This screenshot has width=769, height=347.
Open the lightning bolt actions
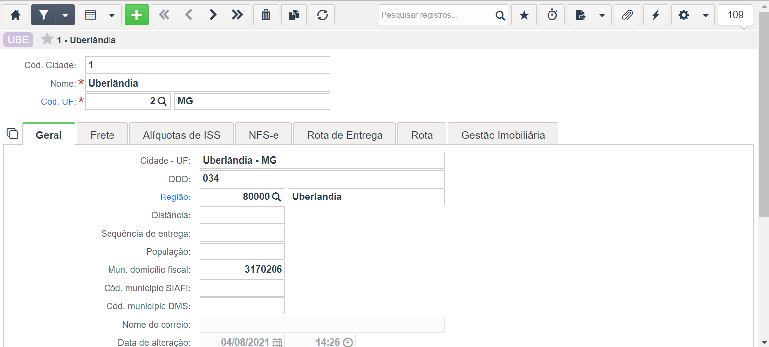[x=656, y=15]
